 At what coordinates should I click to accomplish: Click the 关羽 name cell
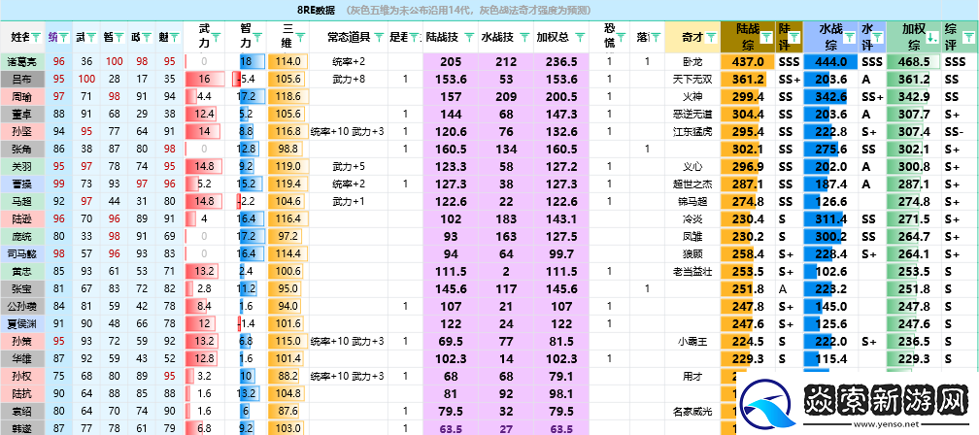tap(22, 167)
